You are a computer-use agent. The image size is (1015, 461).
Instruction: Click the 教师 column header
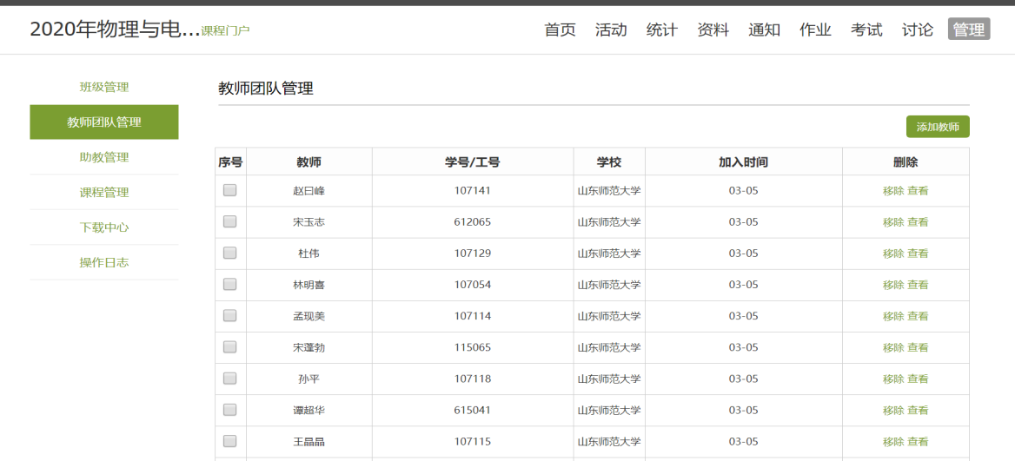tap(308, 162)
